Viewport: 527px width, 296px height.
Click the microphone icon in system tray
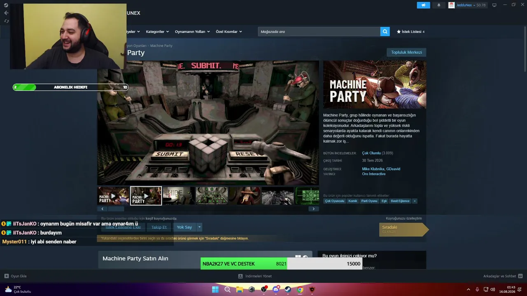coord(477,289)
